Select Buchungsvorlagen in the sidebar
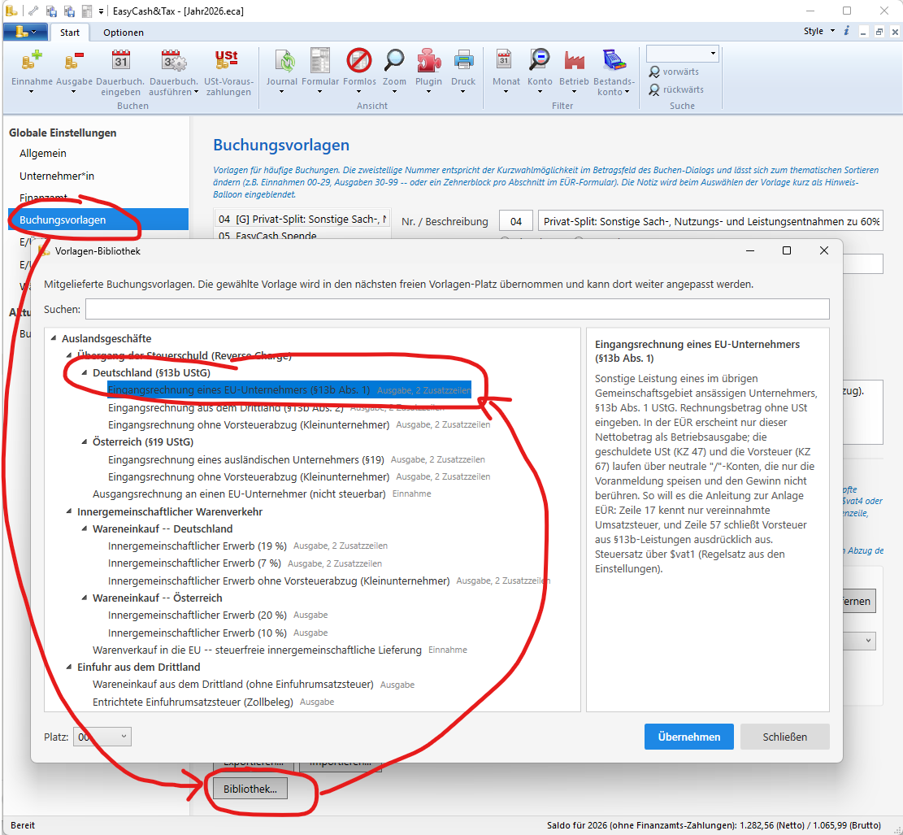The image size is (903, 835). (98, 220)
